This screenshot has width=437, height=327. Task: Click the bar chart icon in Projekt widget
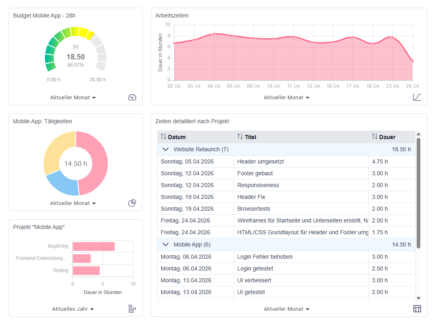click(x=132, y=309)
